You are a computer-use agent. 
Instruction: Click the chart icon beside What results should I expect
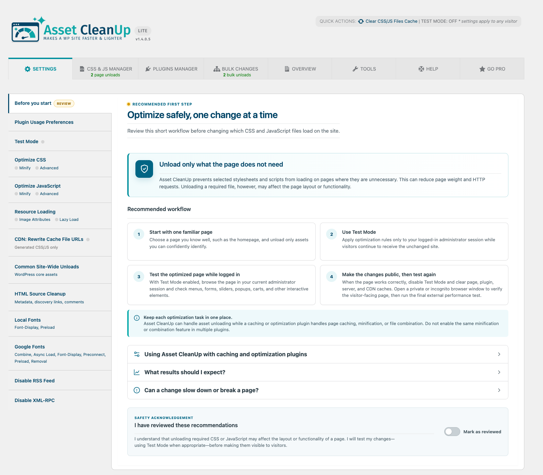pos(137,372)
